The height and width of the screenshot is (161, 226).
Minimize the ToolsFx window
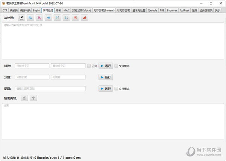tap(202, 3)
